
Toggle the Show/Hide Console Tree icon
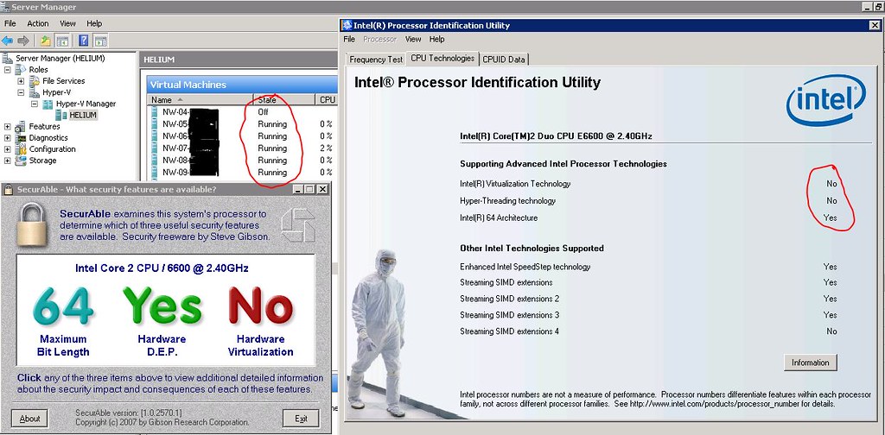62,41
